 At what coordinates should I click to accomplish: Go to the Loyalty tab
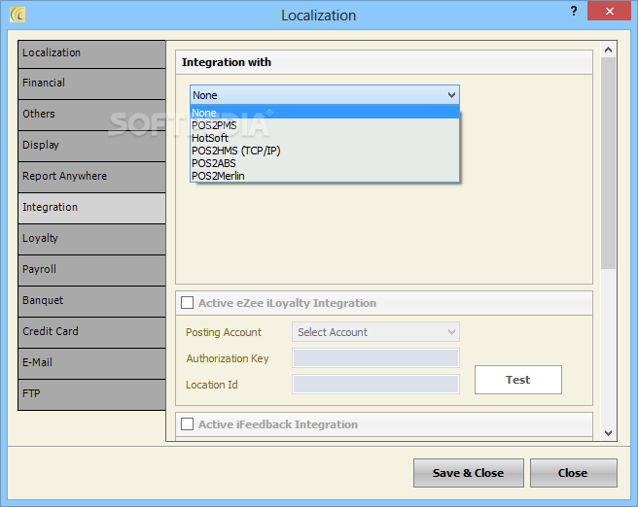(92, 239)
